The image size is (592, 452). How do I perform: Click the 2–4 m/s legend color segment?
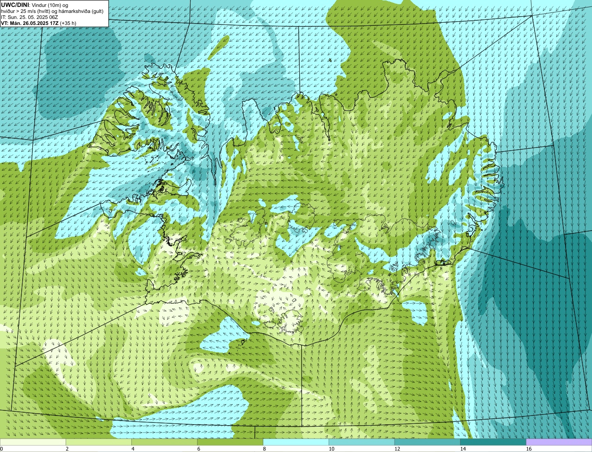click(99, 442)
